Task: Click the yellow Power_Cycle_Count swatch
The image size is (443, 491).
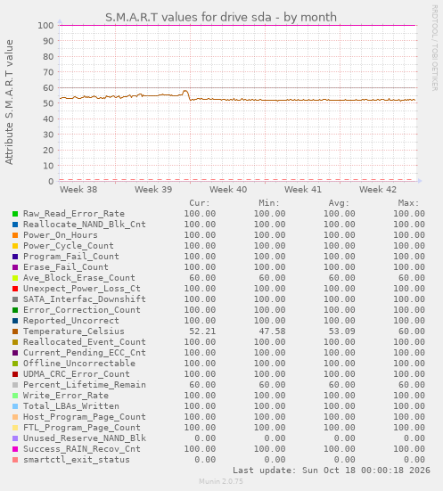Action: (x=15, y=246)
